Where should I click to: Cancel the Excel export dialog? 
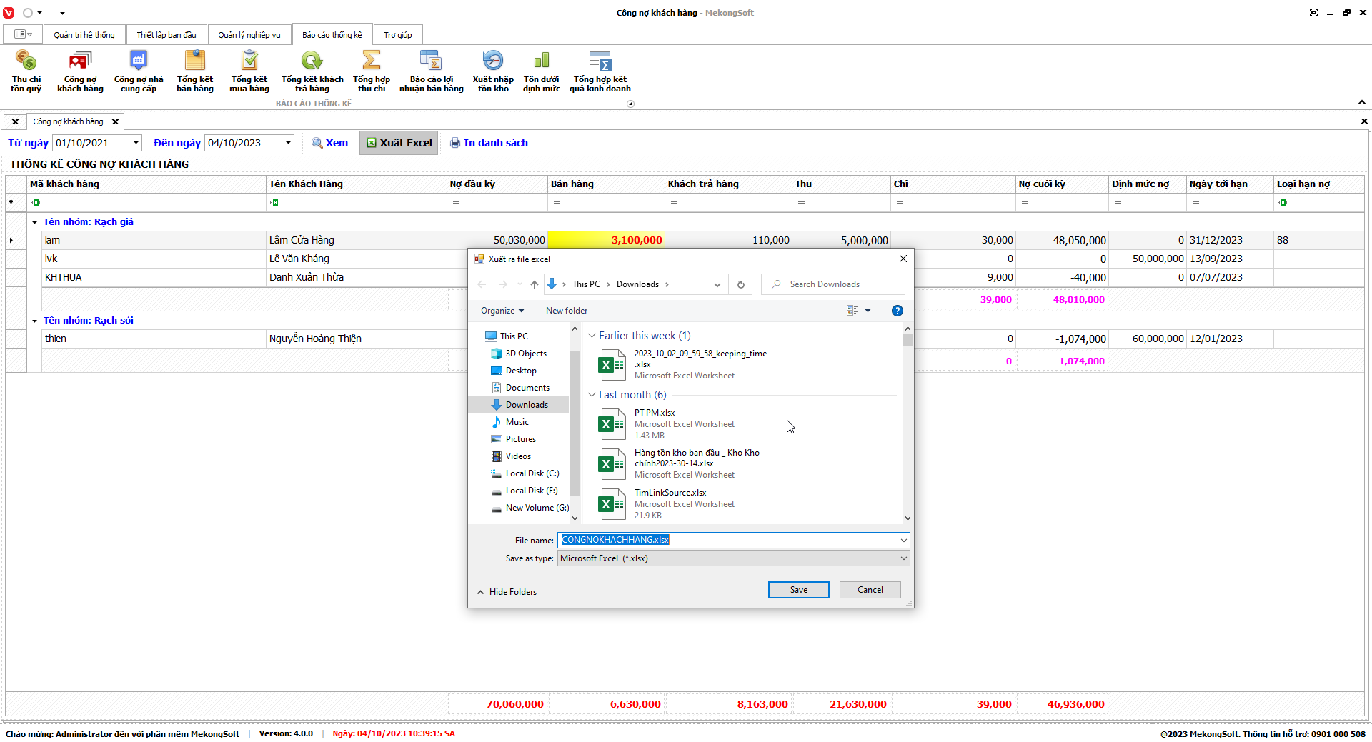click(x=870, y=590)
